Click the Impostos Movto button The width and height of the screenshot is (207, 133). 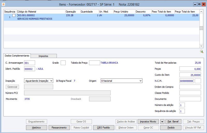pos(148,122)
